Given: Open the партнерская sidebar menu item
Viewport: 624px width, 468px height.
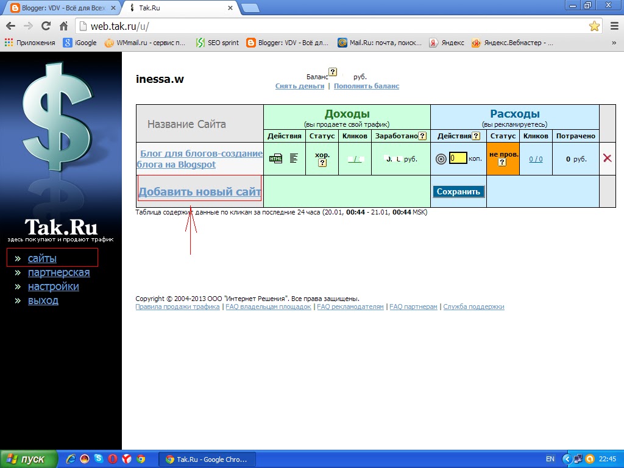Looking at the screenshot, I should tap(59, 272).
